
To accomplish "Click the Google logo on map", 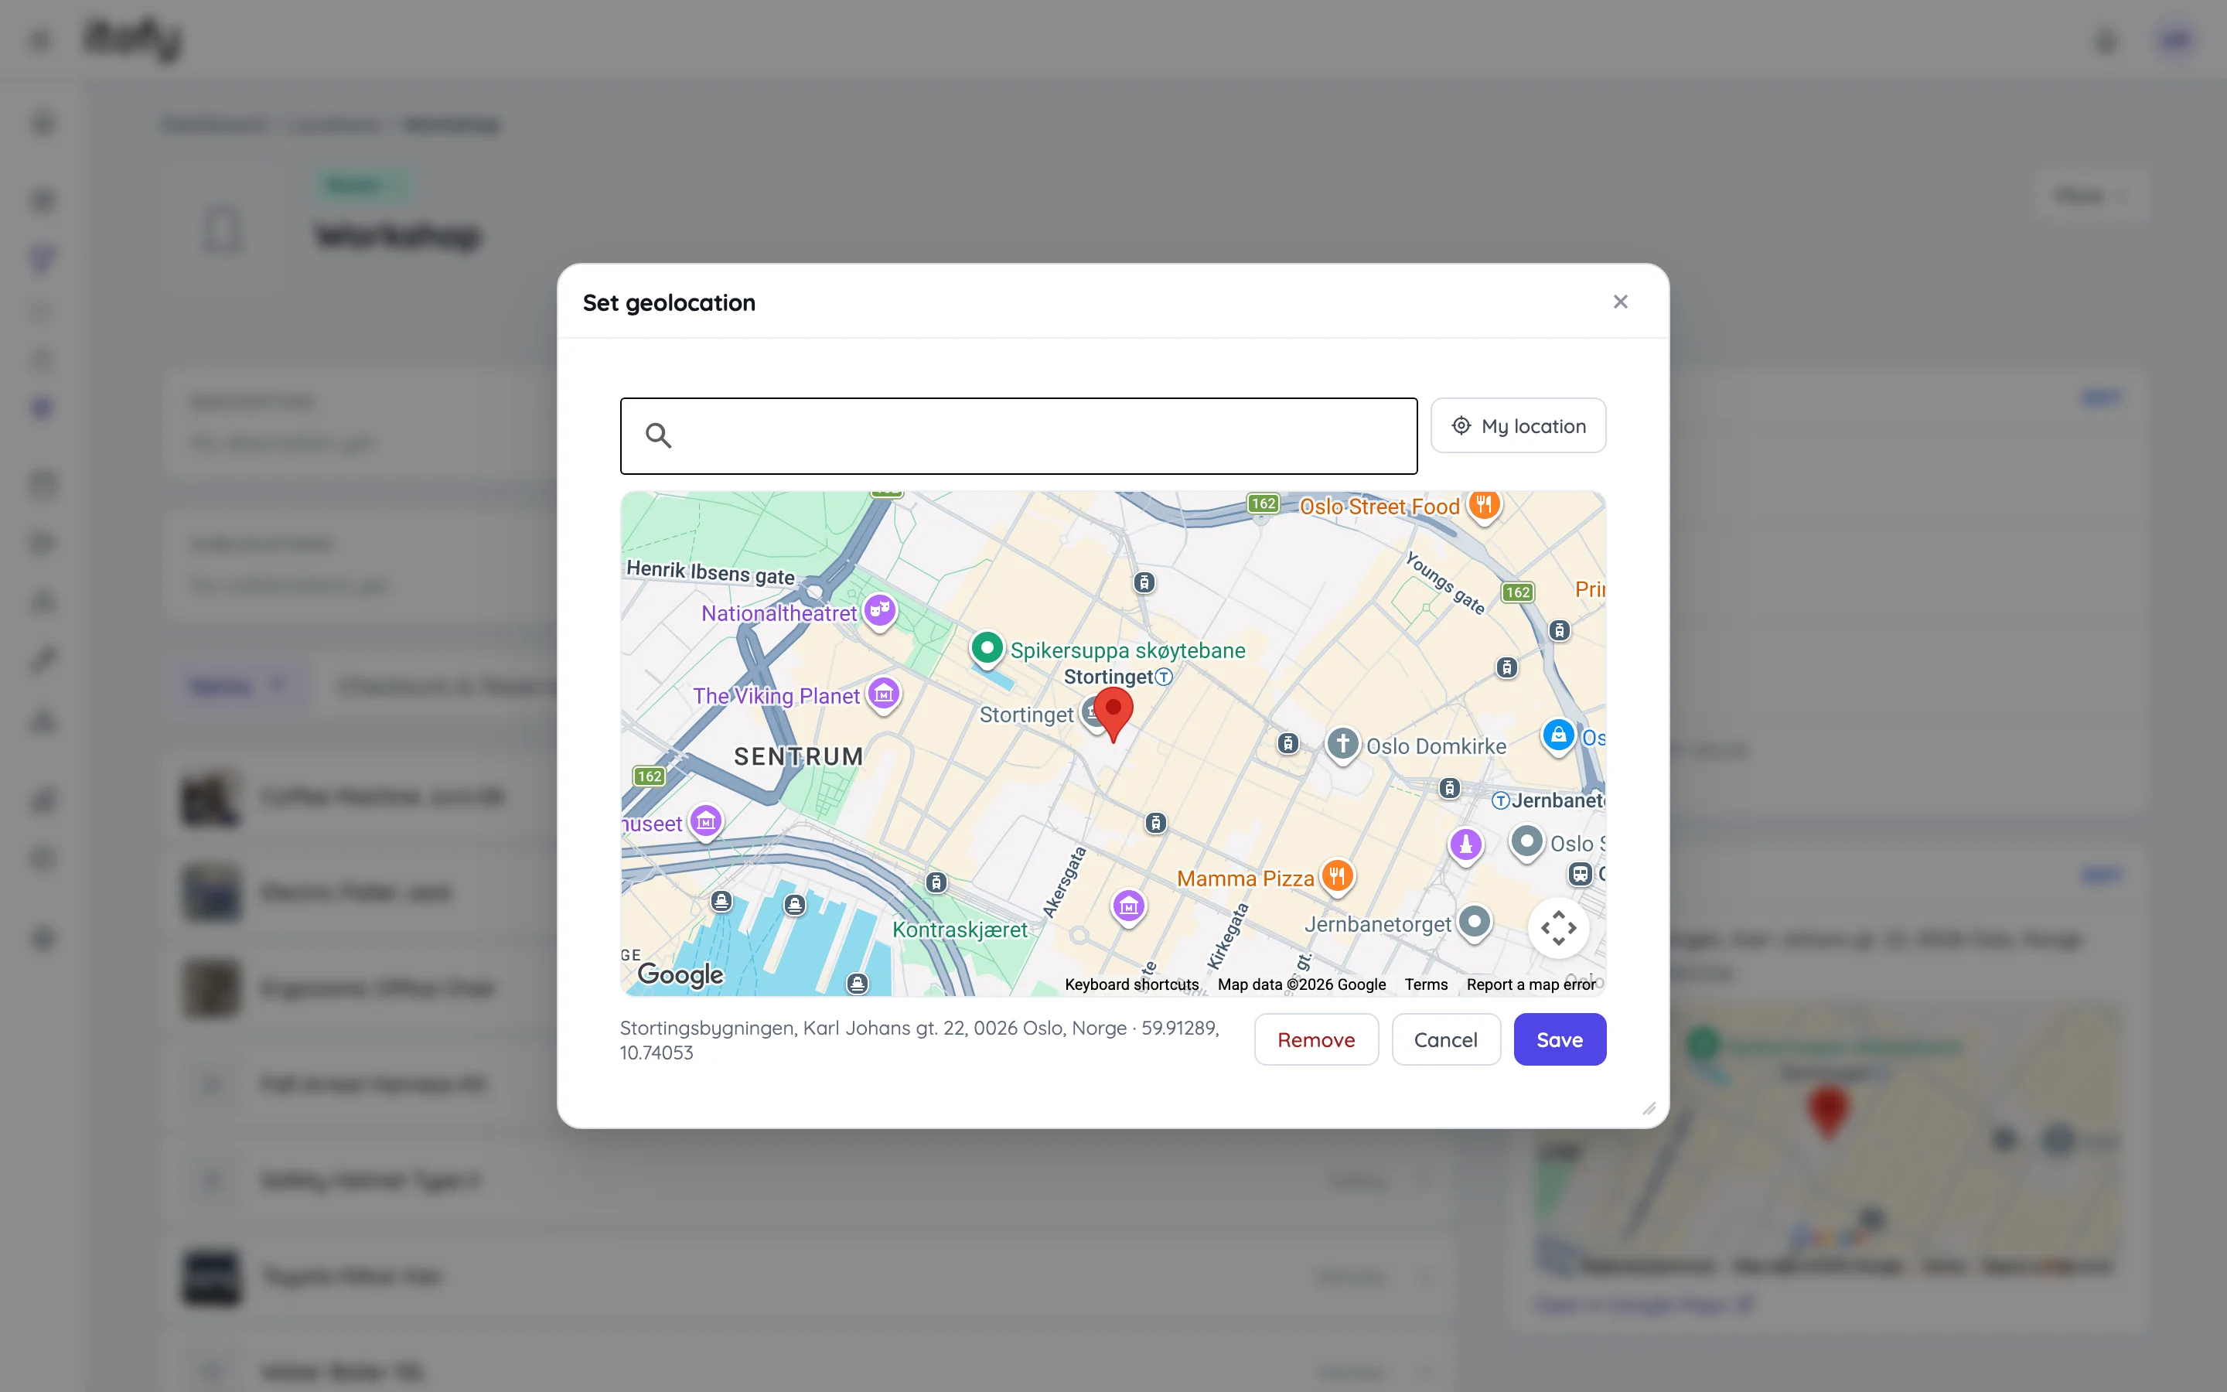I will click(x=680, y=974).
